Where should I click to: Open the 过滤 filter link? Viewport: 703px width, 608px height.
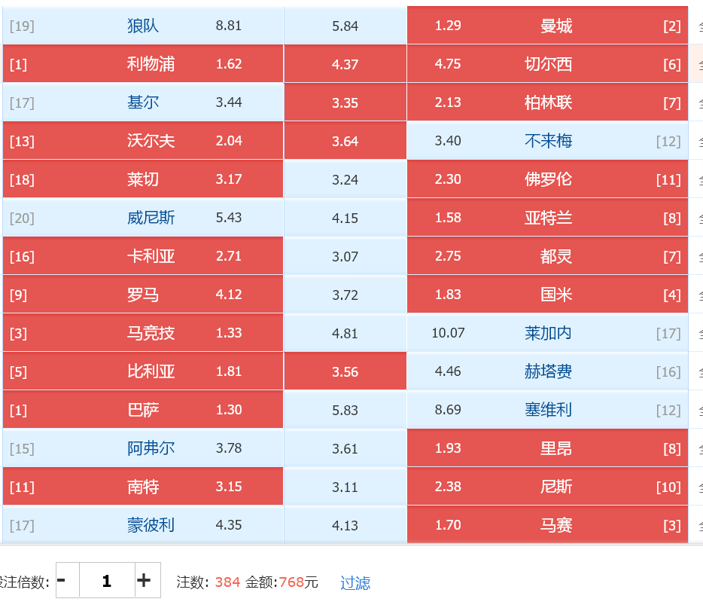tap(355, 582)
